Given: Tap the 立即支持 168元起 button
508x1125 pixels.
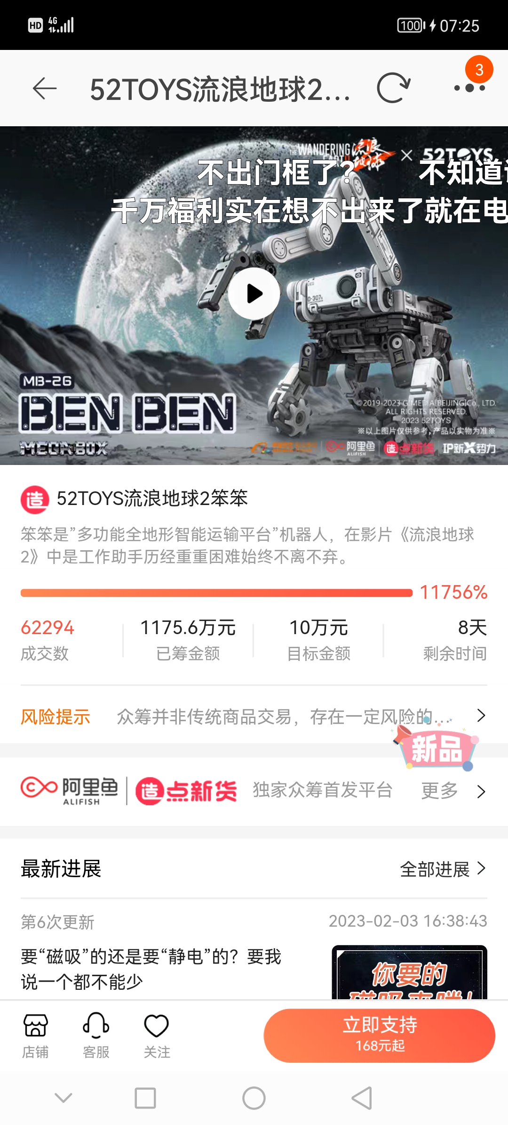Looking at the screenshot, I should pyautogui.click(x=379, y=1035).
